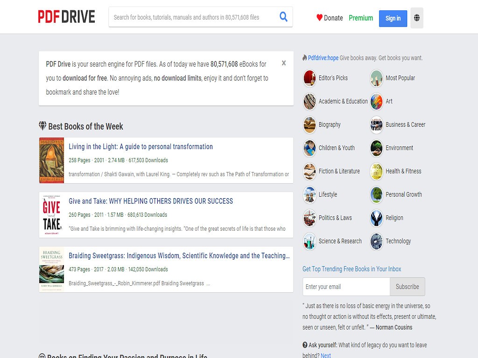This screenshot has width=478, height=358.
Task: Open the Environment category label
Action: (x=400, y=148)
